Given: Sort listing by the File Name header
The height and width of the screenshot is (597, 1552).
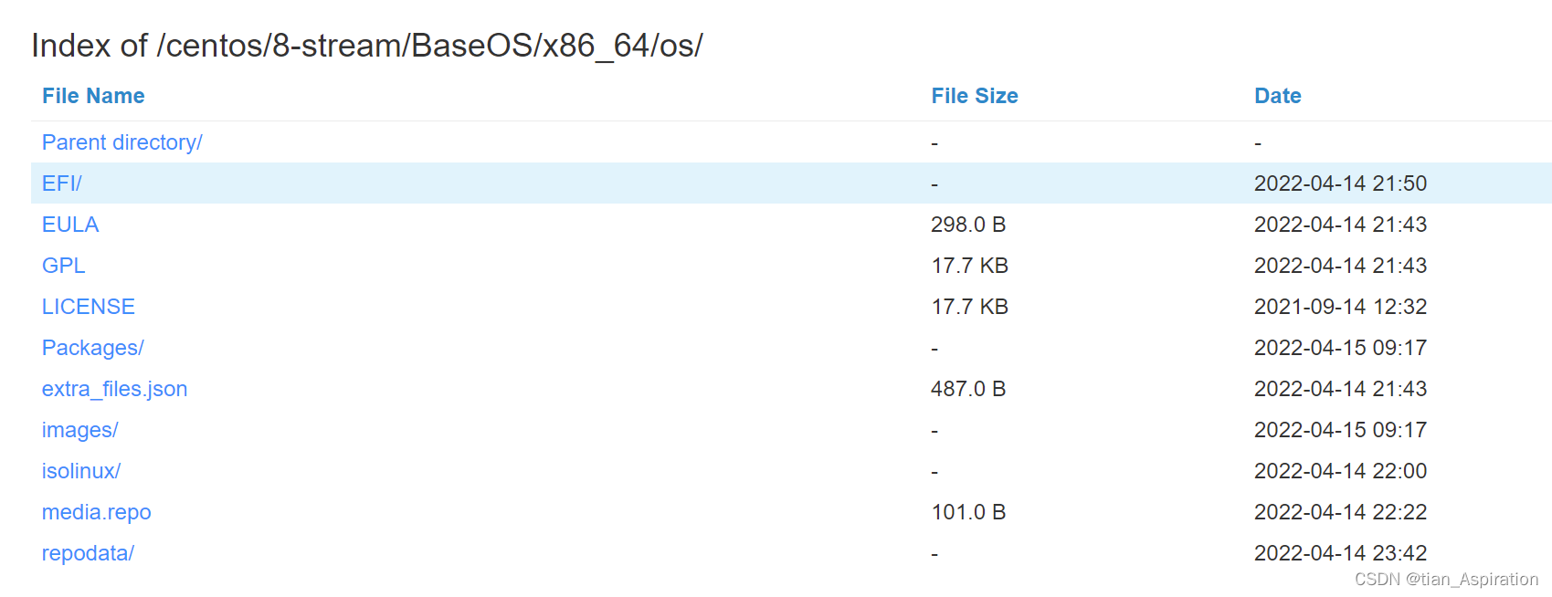Looking at the screenshot, I should point(92,95).
